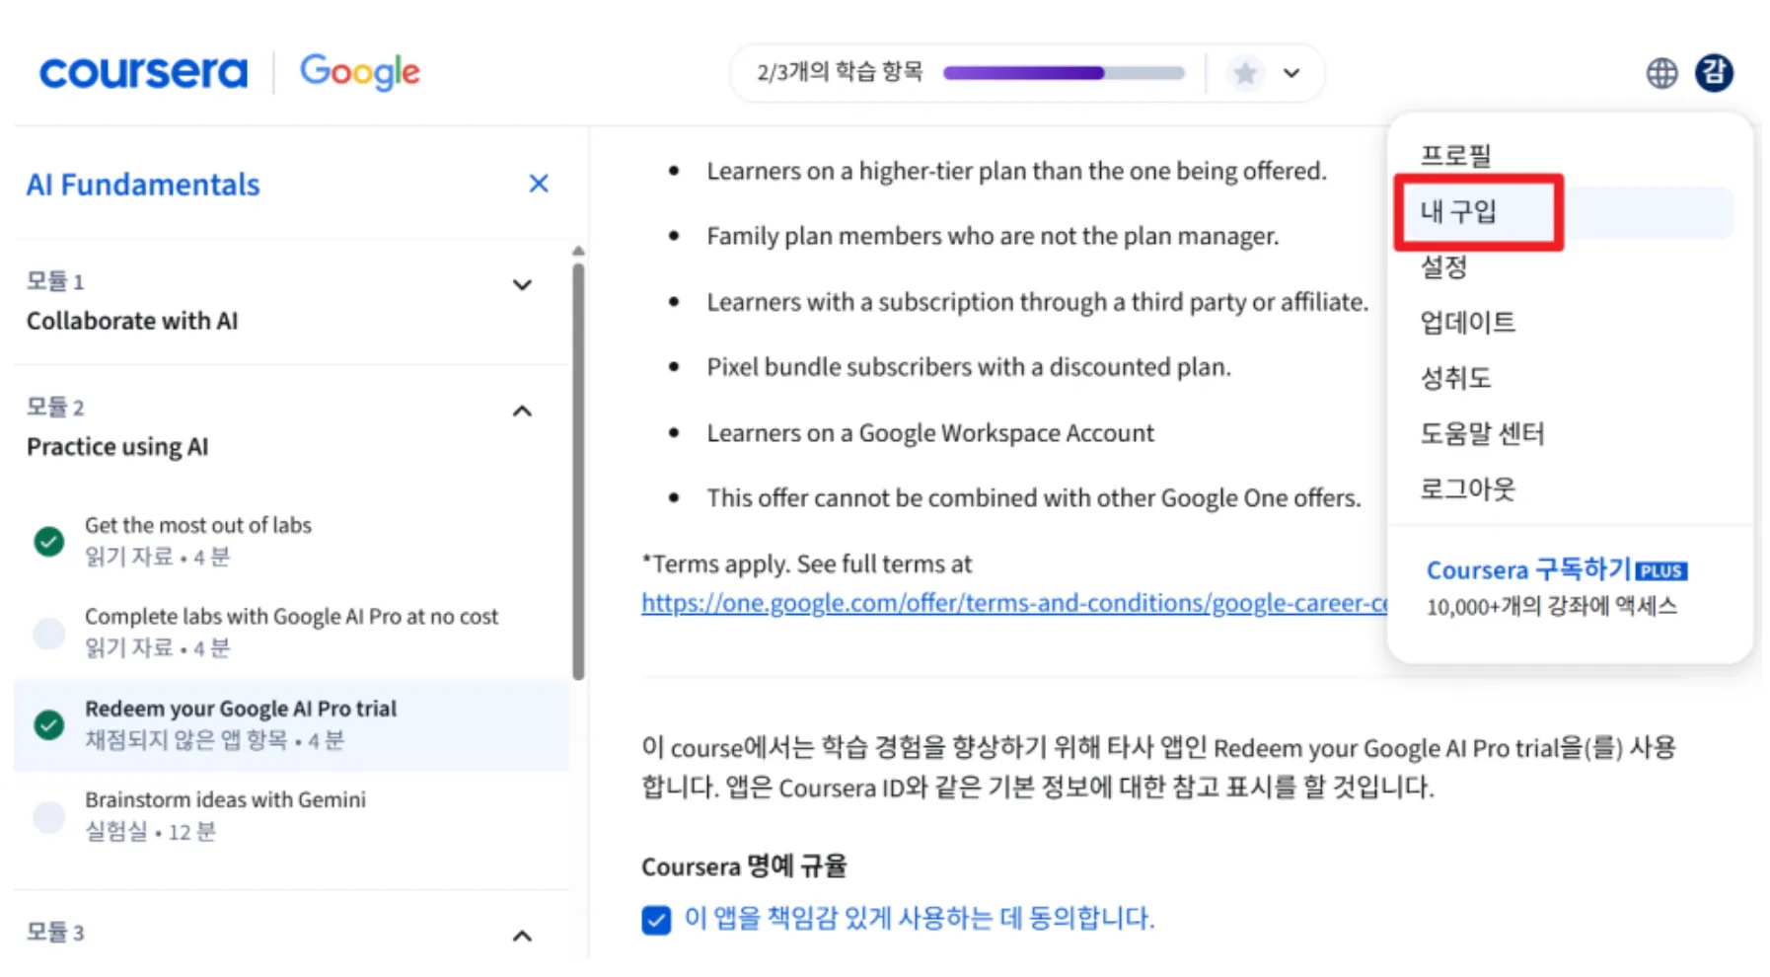Select 내 구입 from the profile menu
This screenshot has width=1770, height=977.
[x=1458, y=212]
